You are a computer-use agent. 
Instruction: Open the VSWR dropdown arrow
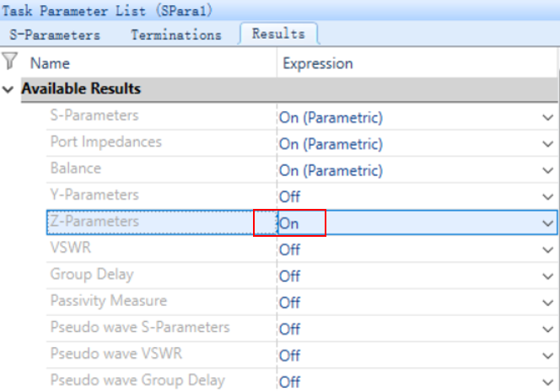tap(547, 249)
